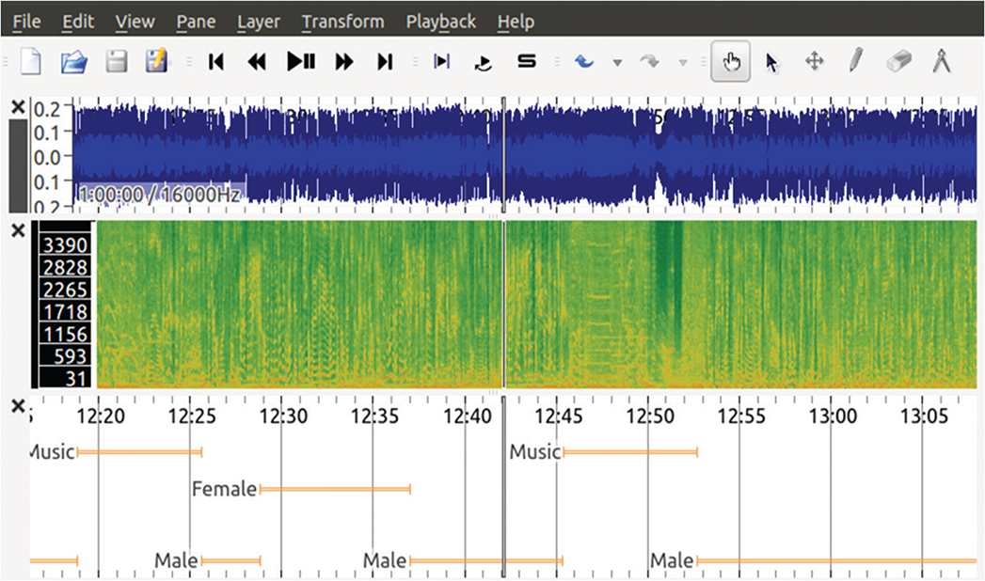
Task: Select the Draw pencil tool
Action: (855, 61)
